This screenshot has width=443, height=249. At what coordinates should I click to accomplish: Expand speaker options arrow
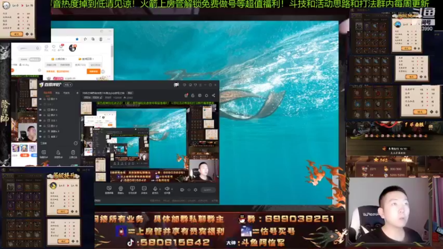(172, 189)
